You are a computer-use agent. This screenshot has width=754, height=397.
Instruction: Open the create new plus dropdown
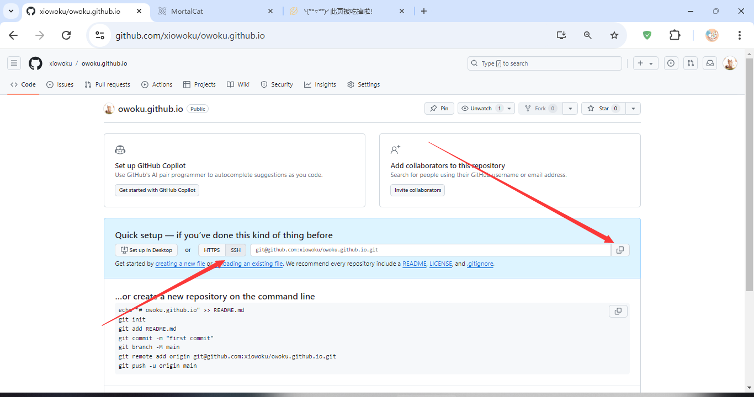(x=645, y=63)
